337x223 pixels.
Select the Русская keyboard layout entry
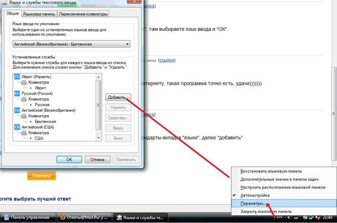point(42,104)
